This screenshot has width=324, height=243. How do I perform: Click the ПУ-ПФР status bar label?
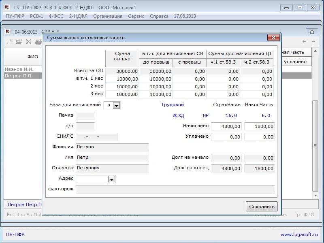(x=15, y=234)
